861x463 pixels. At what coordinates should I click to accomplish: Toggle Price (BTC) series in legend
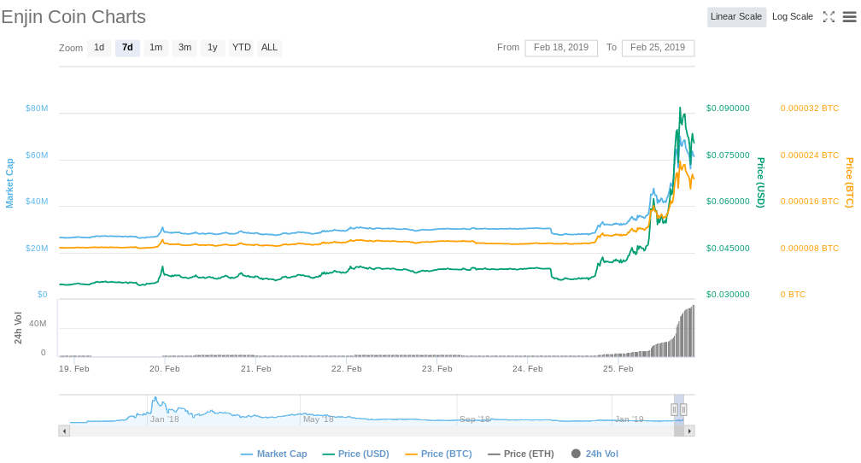tap(438, 454)
